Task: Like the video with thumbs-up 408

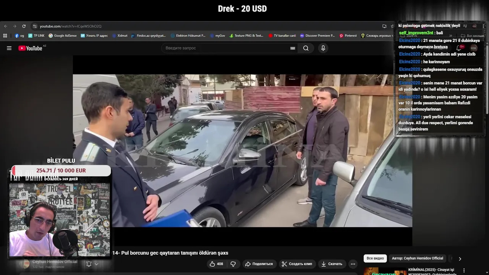Action: coord(216,264)
